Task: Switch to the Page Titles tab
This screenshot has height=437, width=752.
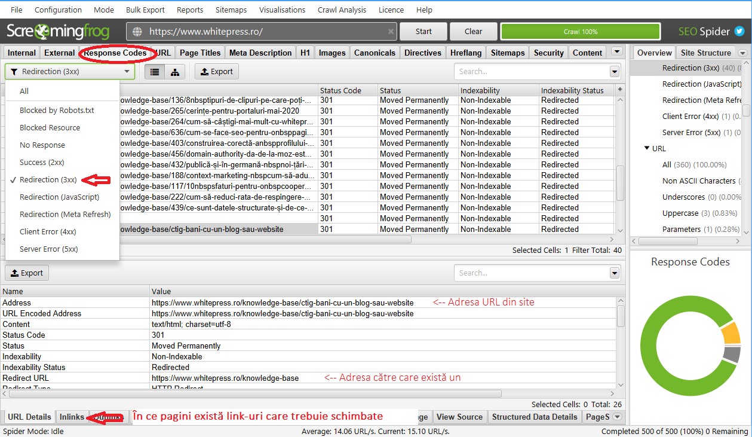Action: (x=200, y=53)
